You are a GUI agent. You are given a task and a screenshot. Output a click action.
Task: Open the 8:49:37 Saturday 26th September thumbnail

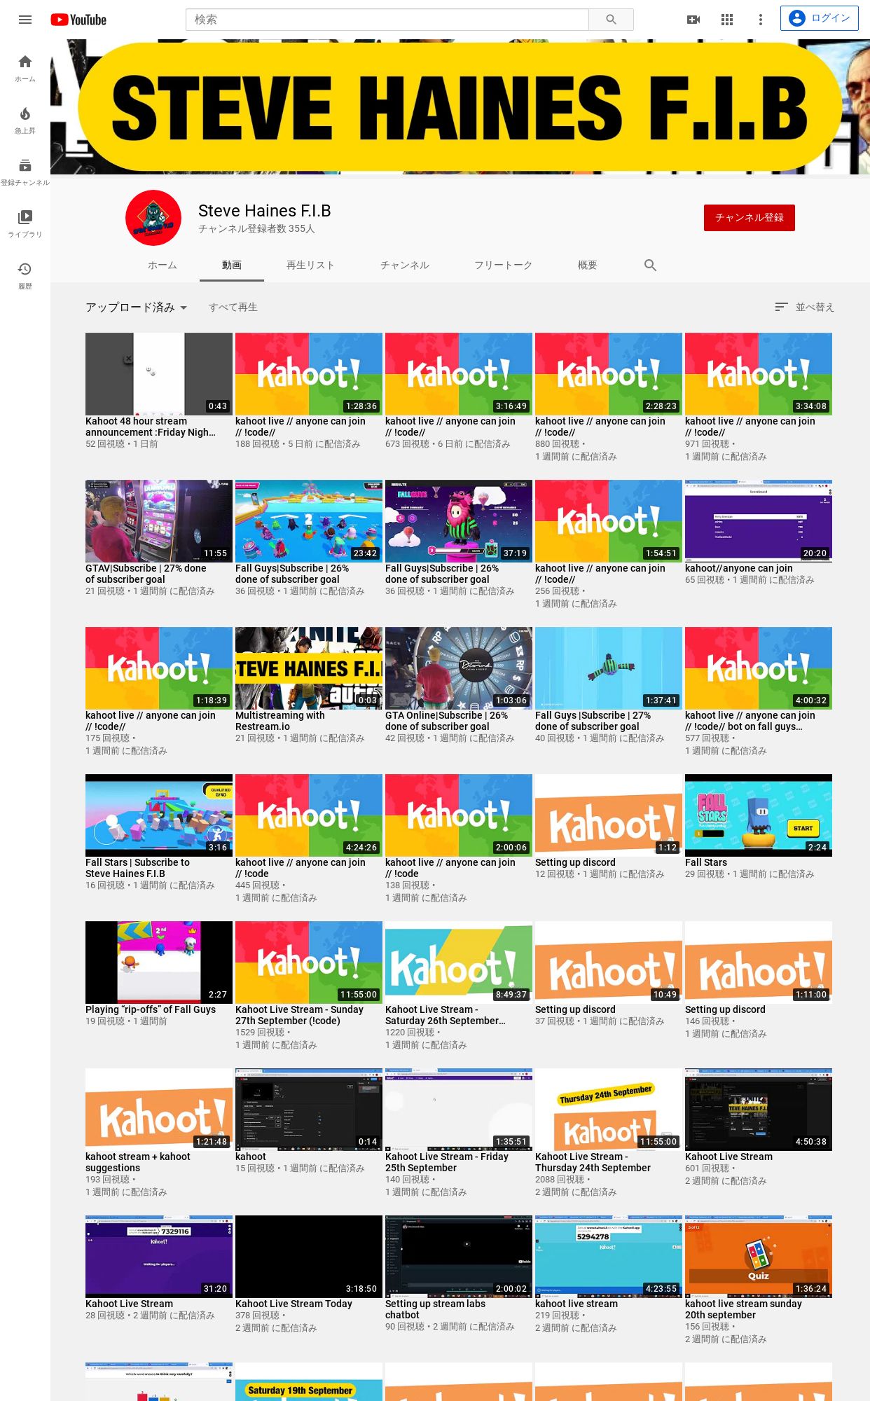[x=459, y=962]
